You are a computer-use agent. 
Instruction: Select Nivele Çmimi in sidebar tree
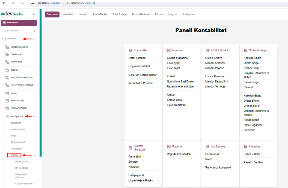pos(21,161)
